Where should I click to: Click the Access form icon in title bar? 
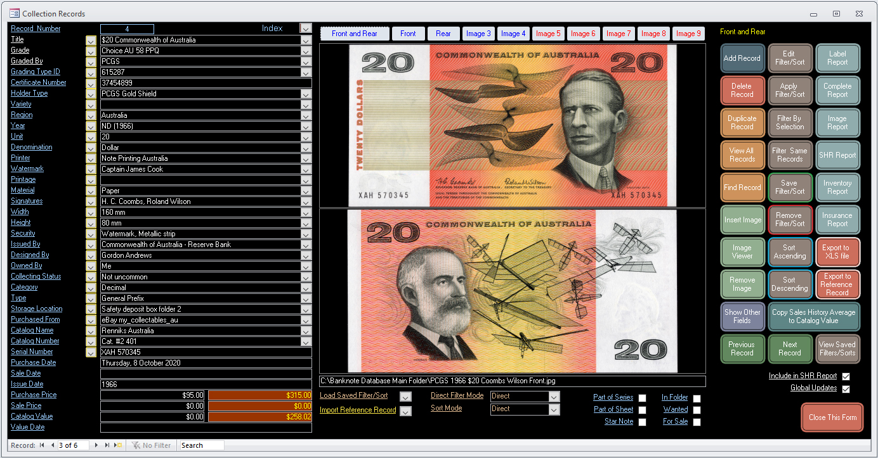[x=14, y=13]
